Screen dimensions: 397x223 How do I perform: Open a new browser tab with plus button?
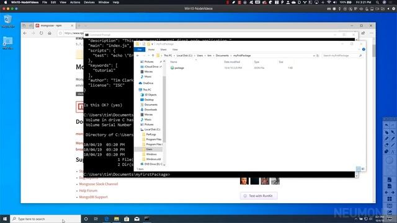pyautogui.click(x=79, y=25)
